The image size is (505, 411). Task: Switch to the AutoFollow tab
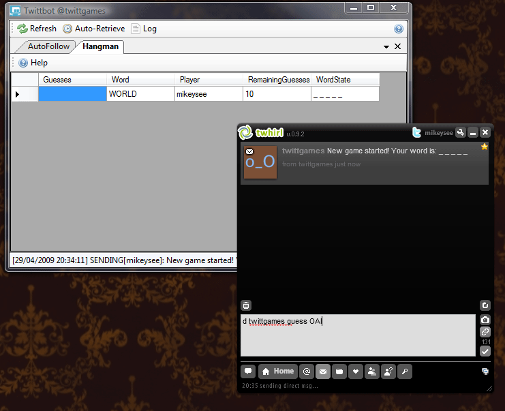[x=48, y=46]
